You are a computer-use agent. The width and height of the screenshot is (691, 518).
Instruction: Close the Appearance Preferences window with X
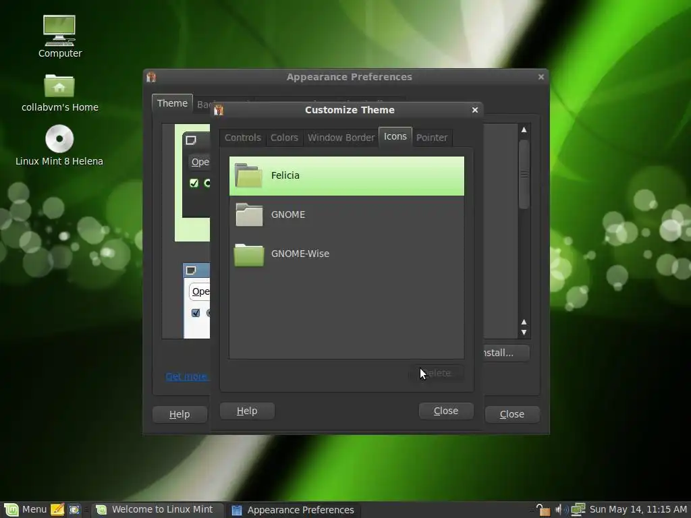(x=541, y=77)
